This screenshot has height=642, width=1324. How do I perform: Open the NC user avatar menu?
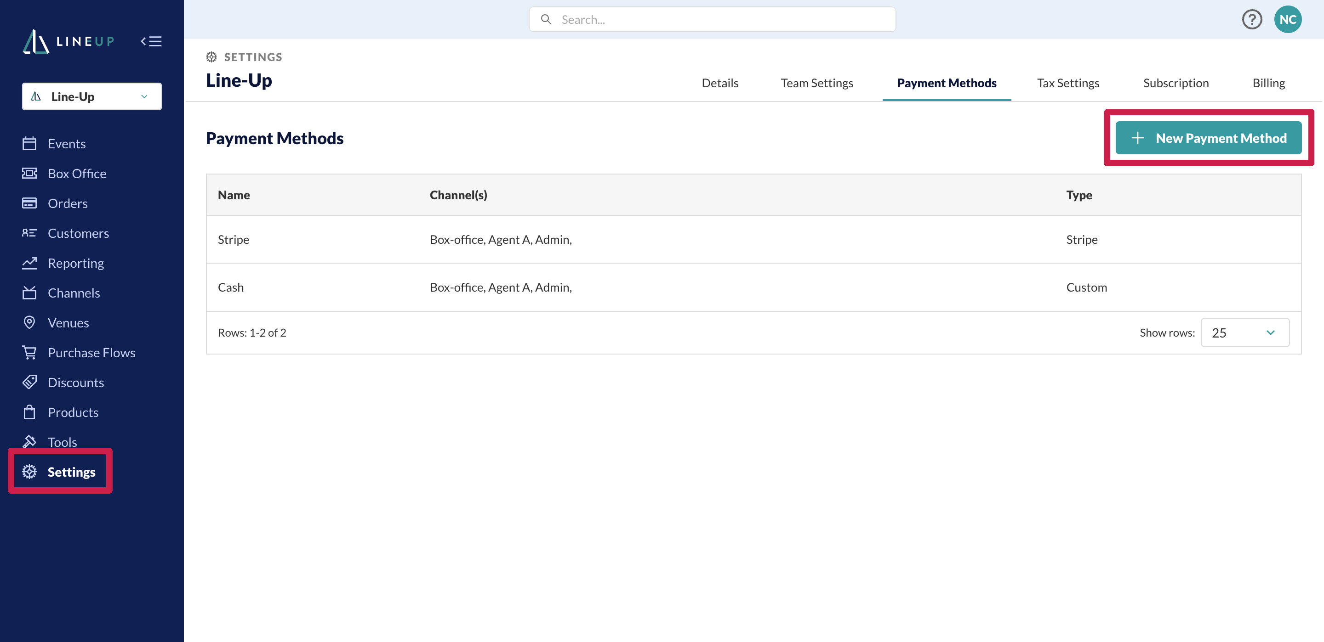point(1288,19)
